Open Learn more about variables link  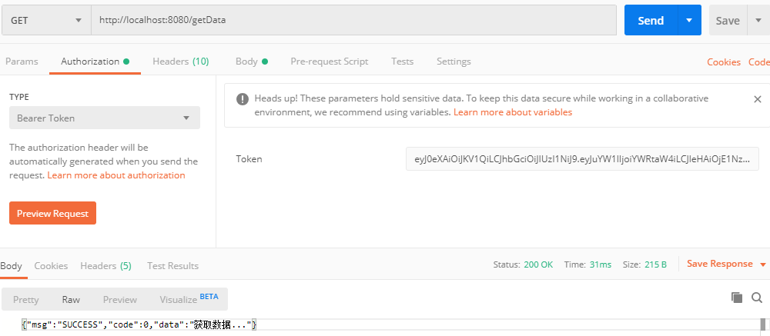click(513, 112)
